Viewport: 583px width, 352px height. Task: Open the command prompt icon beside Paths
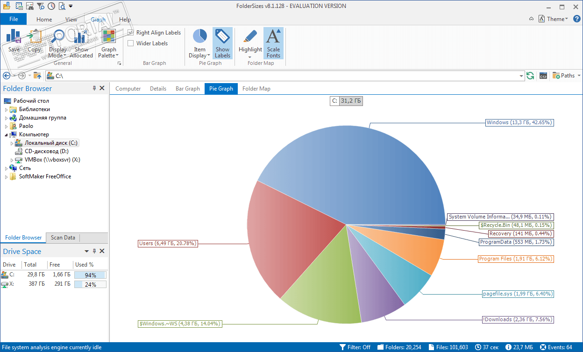tap(543, 76)
